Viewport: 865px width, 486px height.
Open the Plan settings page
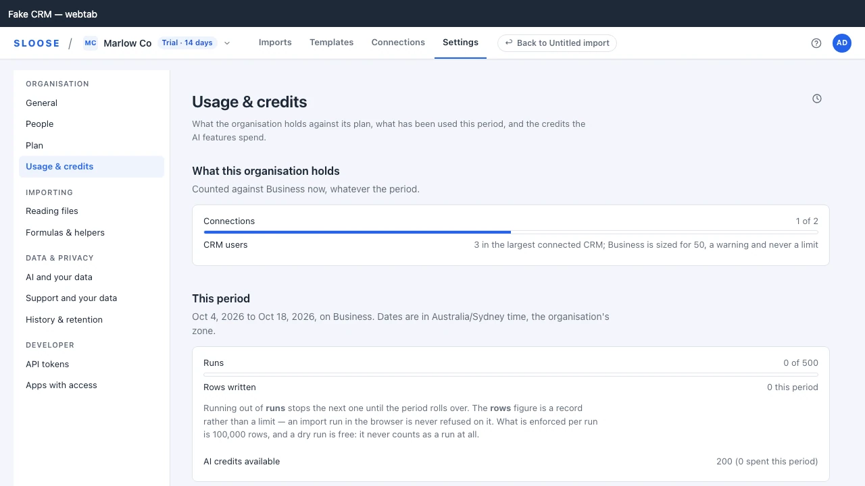coord(91,146)
